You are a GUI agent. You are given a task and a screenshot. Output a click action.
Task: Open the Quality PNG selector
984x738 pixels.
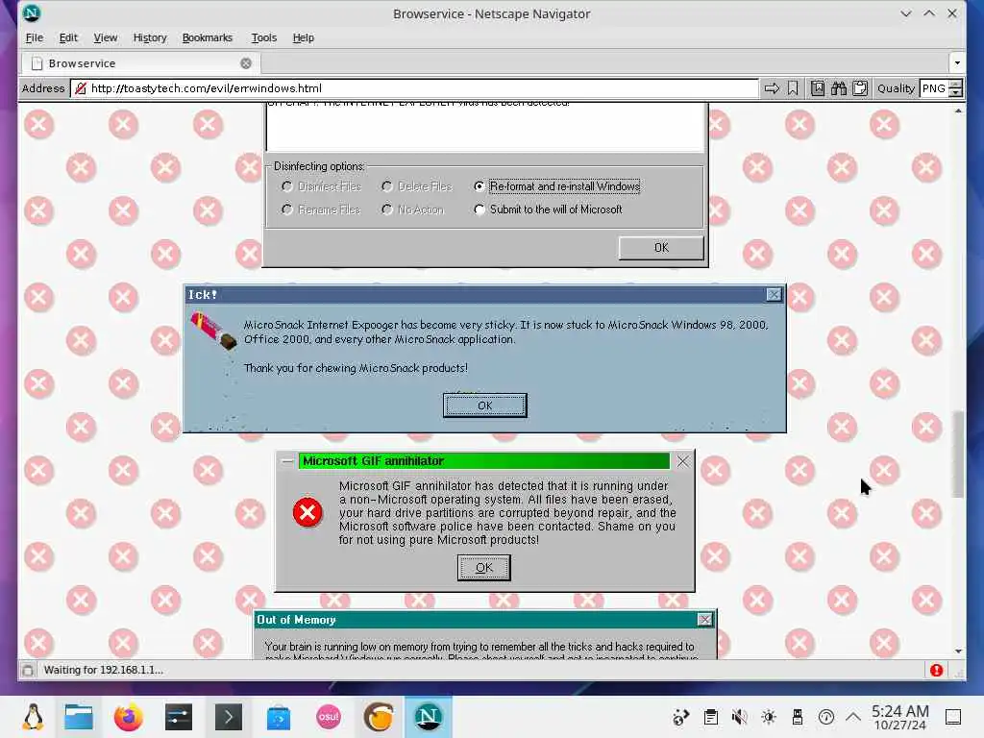coord(941,88)
